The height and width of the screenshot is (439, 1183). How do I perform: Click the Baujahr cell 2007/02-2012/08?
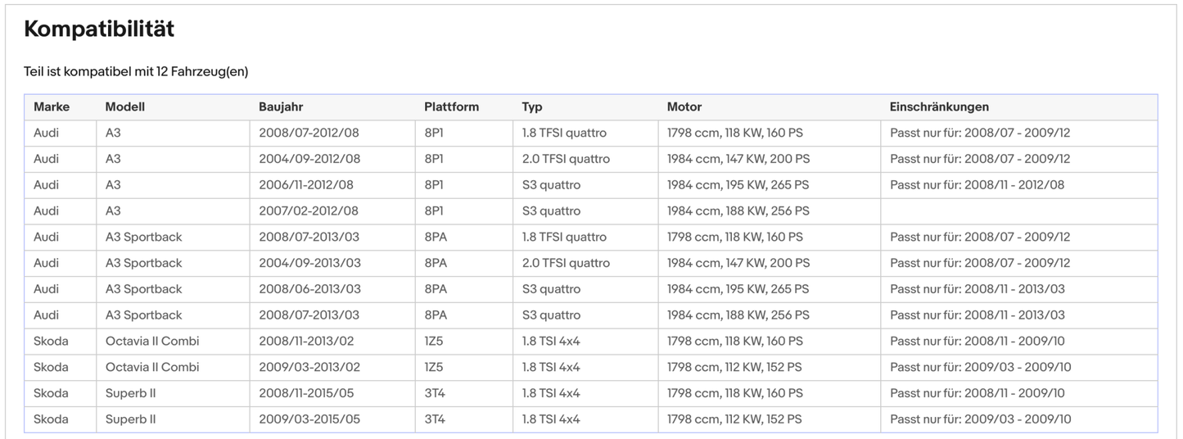tap(309, 211)
